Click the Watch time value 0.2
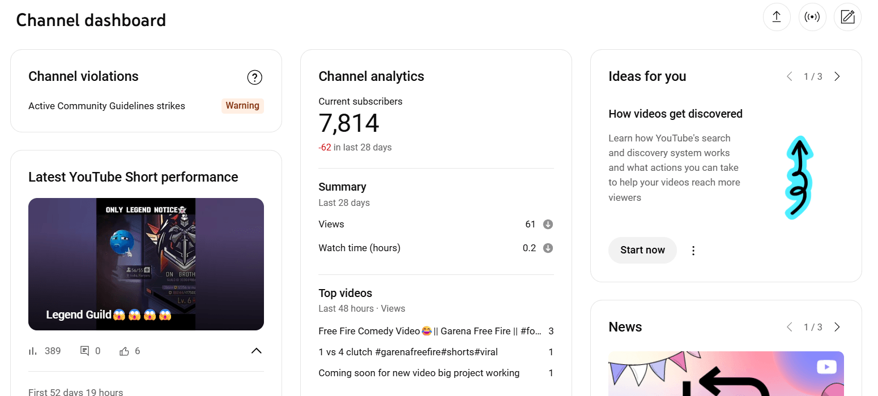Viewport: 878px width, 396px height. point(529,248)
